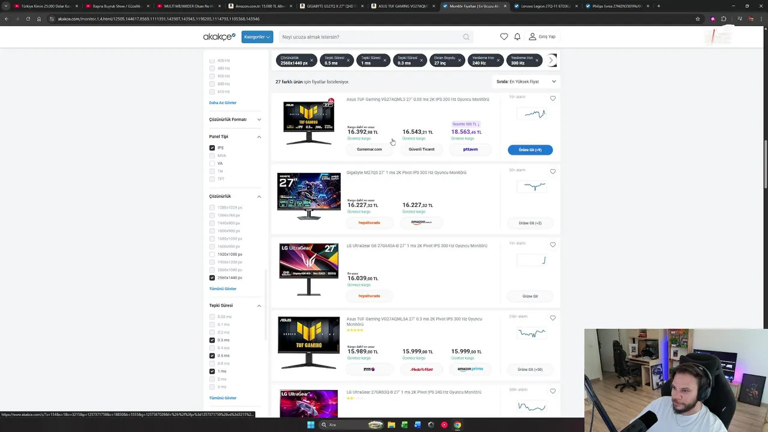The width and height of the screenshot is (768, 432).
Task: Open the Asus VG27AQML5 product thumbnail
Action: [308, 122]
